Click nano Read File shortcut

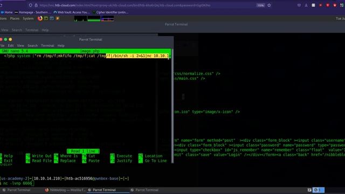[39, 161]
